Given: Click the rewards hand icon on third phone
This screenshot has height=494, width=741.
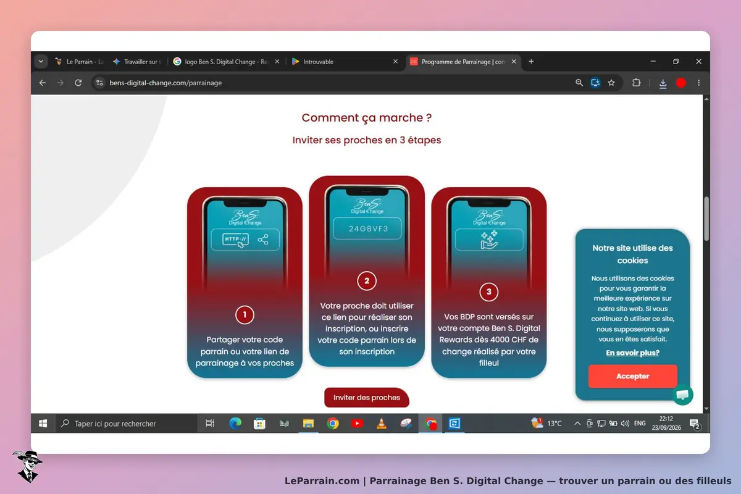Looking at the screenshot, I should click(x=489, y=240).
